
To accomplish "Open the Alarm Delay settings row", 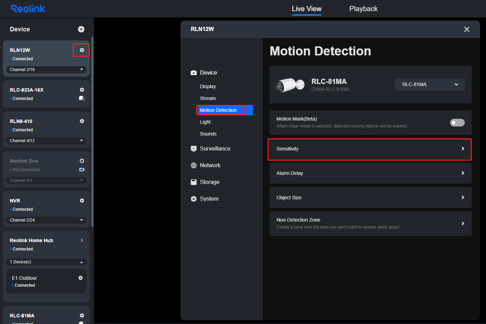I will (371, 173).
